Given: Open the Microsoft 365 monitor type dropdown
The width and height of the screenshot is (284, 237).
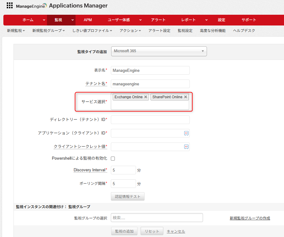Looking at the screenshot, I should (x=159, y=51).
